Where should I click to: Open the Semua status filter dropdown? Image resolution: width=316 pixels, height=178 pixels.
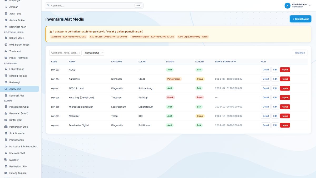click(x=93, y=53)
